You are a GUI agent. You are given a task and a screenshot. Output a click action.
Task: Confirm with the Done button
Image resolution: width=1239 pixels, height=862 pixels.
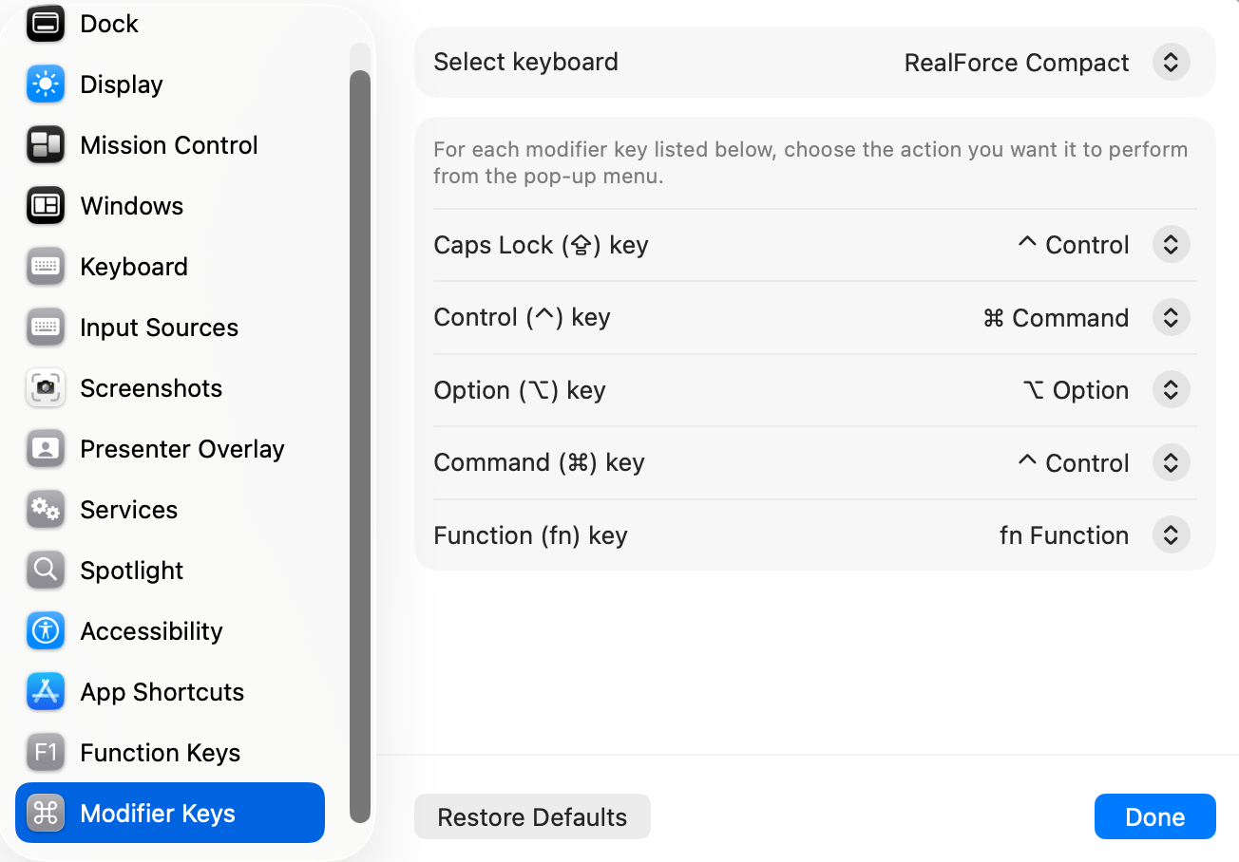[x=1154, y=817]
